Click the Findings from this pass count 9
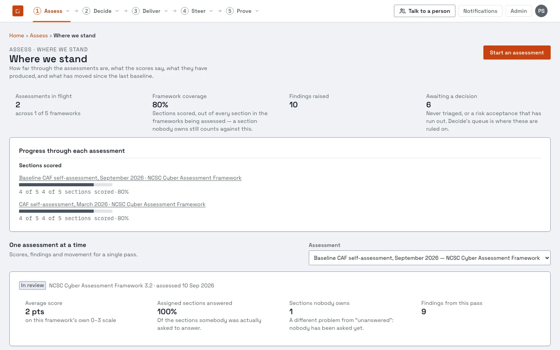This screenshot has width=560, height=350. pos(424,311)
